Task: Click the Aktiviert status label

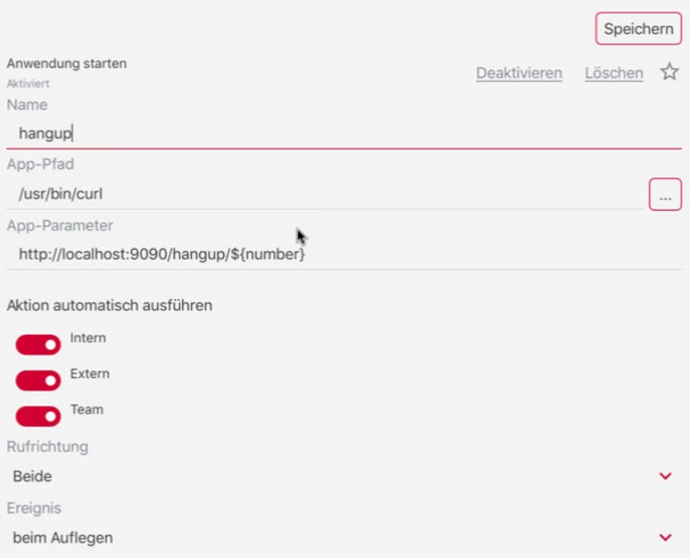Action: click(x=28, y=83)
